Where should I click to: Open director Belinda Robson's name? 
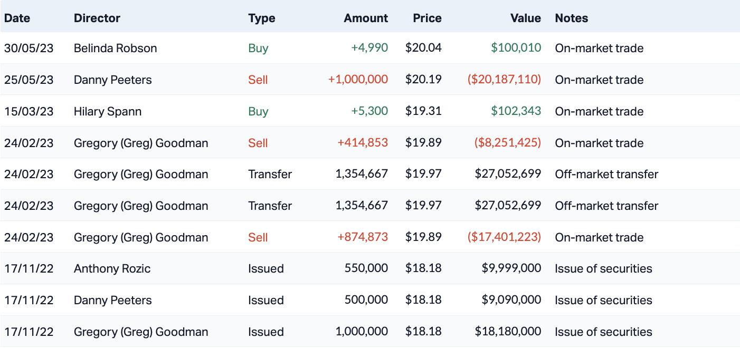click(x=116, y=48)
